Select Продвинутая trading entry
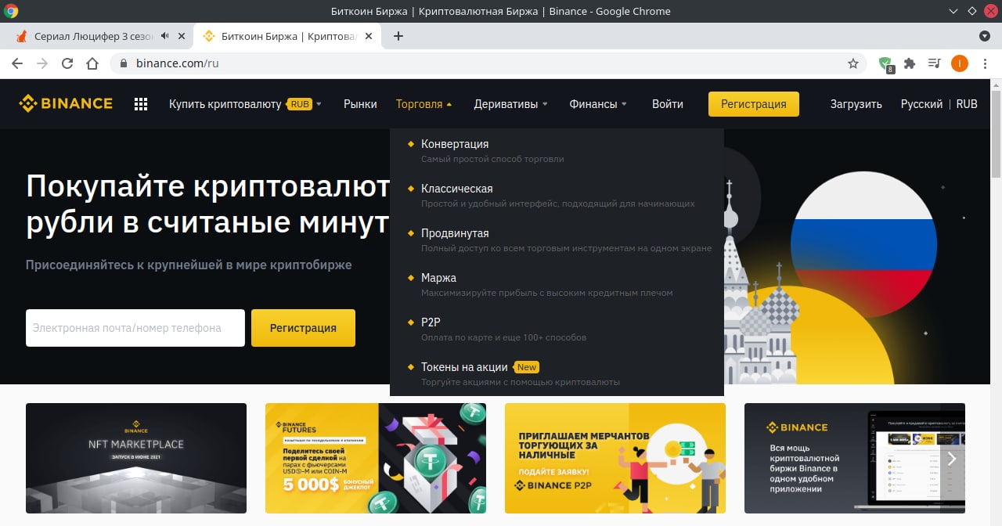The height and width of the screenshot is (526, 1002). [x=557, y=240]
